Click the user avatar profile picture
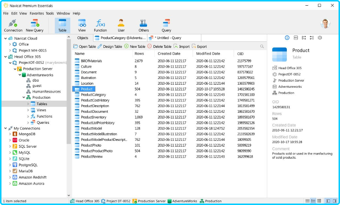Screen dimensions: 340x205 click(325, 24)
